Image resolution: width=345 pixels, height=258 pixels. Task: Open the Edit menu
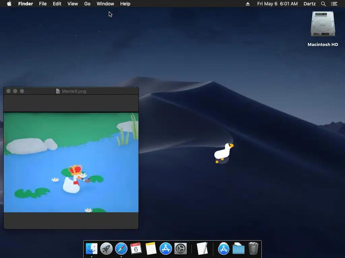[x=57, y=4]
